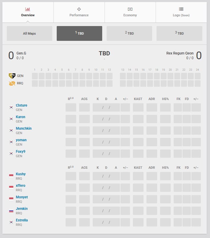Image resolution: width=210 pixels, height=238 pixels.
Task: Click the Logs list icon
Action: point(181,9)
